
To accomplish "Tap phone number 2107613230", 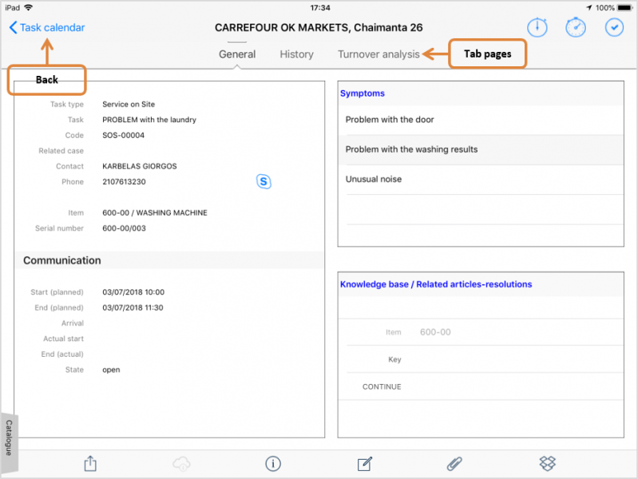I will coord(124,182).
